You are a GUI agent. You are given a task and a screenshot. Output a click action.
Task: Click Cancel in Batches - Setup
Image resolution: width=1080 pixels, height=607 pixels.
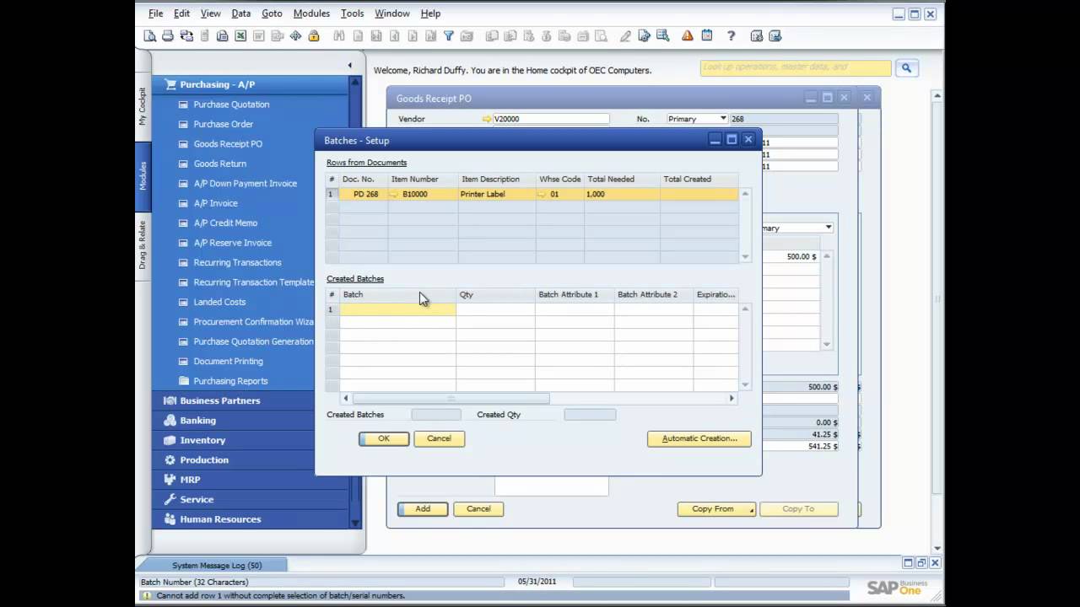(x=439, y=438)
